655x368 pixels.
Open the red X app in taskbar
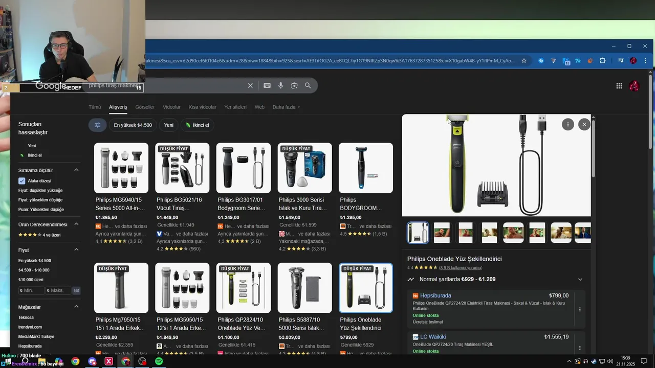109,361
